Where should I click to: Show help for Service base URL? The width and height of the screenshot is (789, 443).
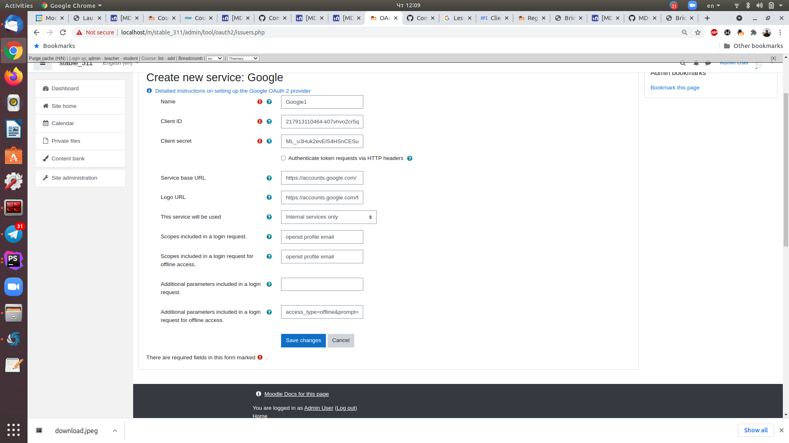(x=269, y=178)
